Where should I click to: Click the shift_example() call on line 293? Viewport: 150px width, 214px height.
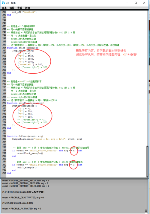pos(27,168)
